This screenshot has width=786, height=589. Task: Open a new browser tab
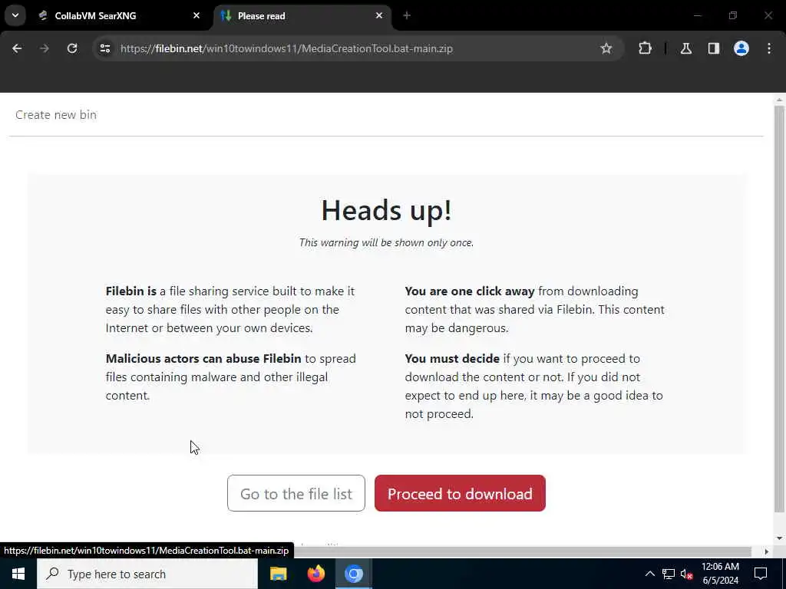(407, 15)
